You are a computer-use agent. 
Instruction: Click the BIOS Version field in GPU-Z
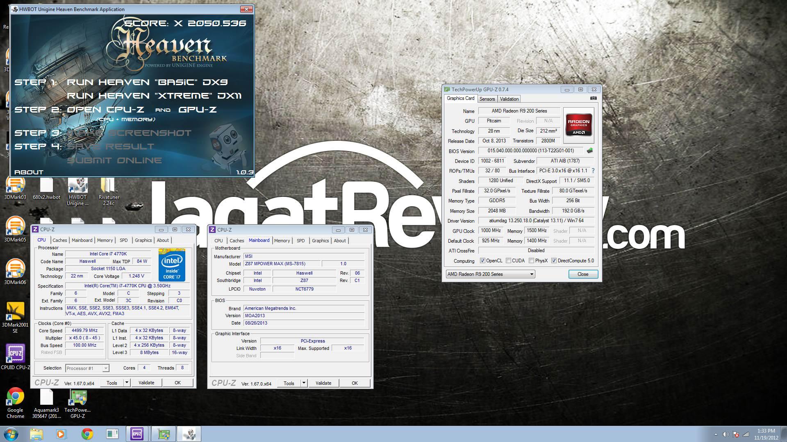(530, 151)
